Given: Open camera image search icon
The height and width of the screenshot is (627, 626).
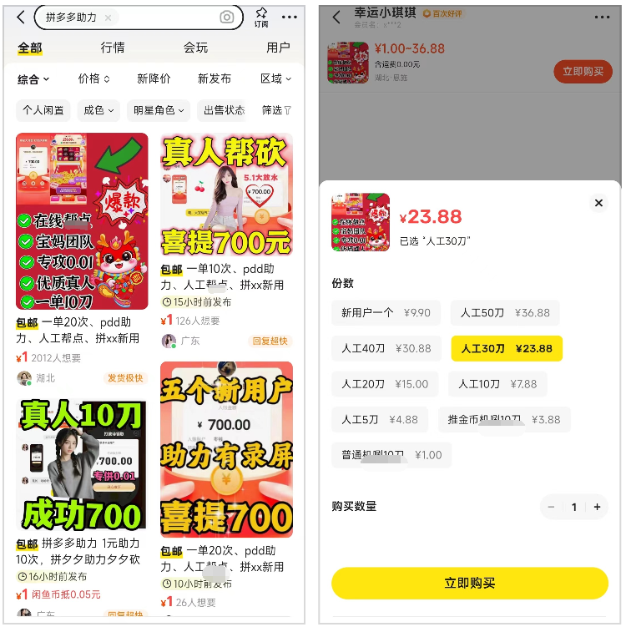Looking at the screenshot, I should coord(227,17).
